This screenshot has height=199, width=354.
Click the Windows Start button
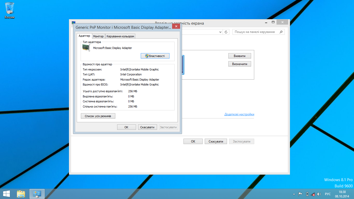tap(6, 194)
